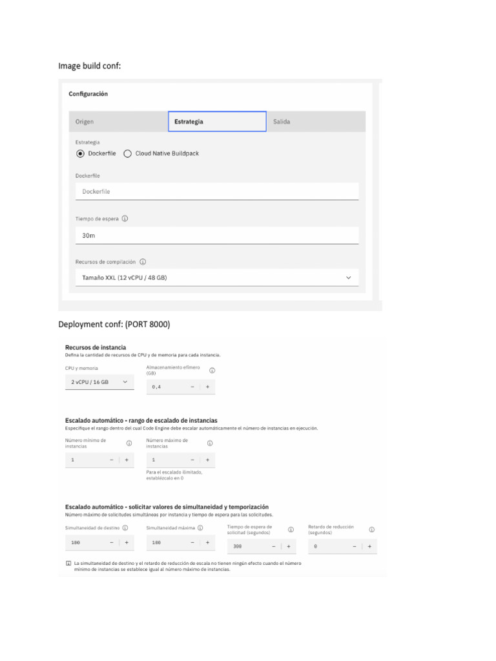Click info icon for Simultaneidad de destino
Viewport: 496px width, 661px height.
pyautogui.click(x=125, y=528)
